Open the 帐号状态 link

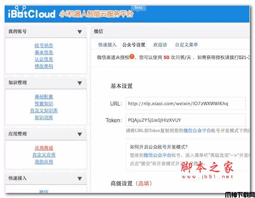[44, 45]
